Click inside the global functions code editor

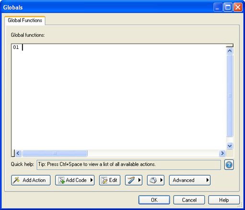click(x=118, y=97)
